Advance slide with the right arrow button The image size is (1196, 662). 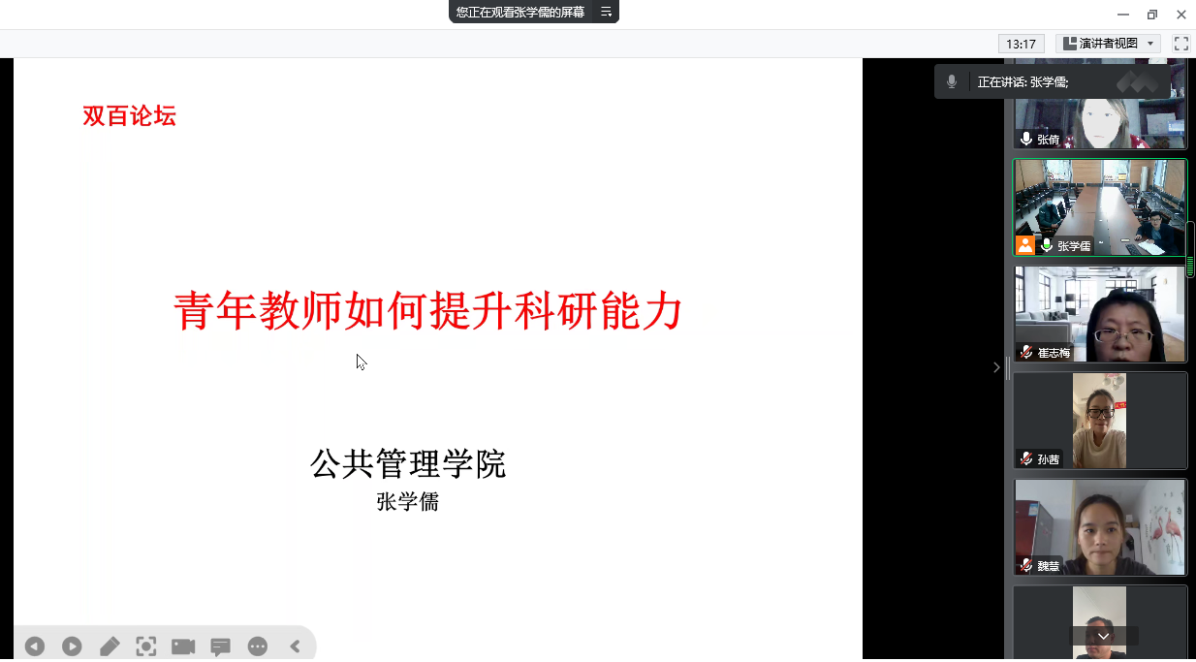[x=72, y=646]
